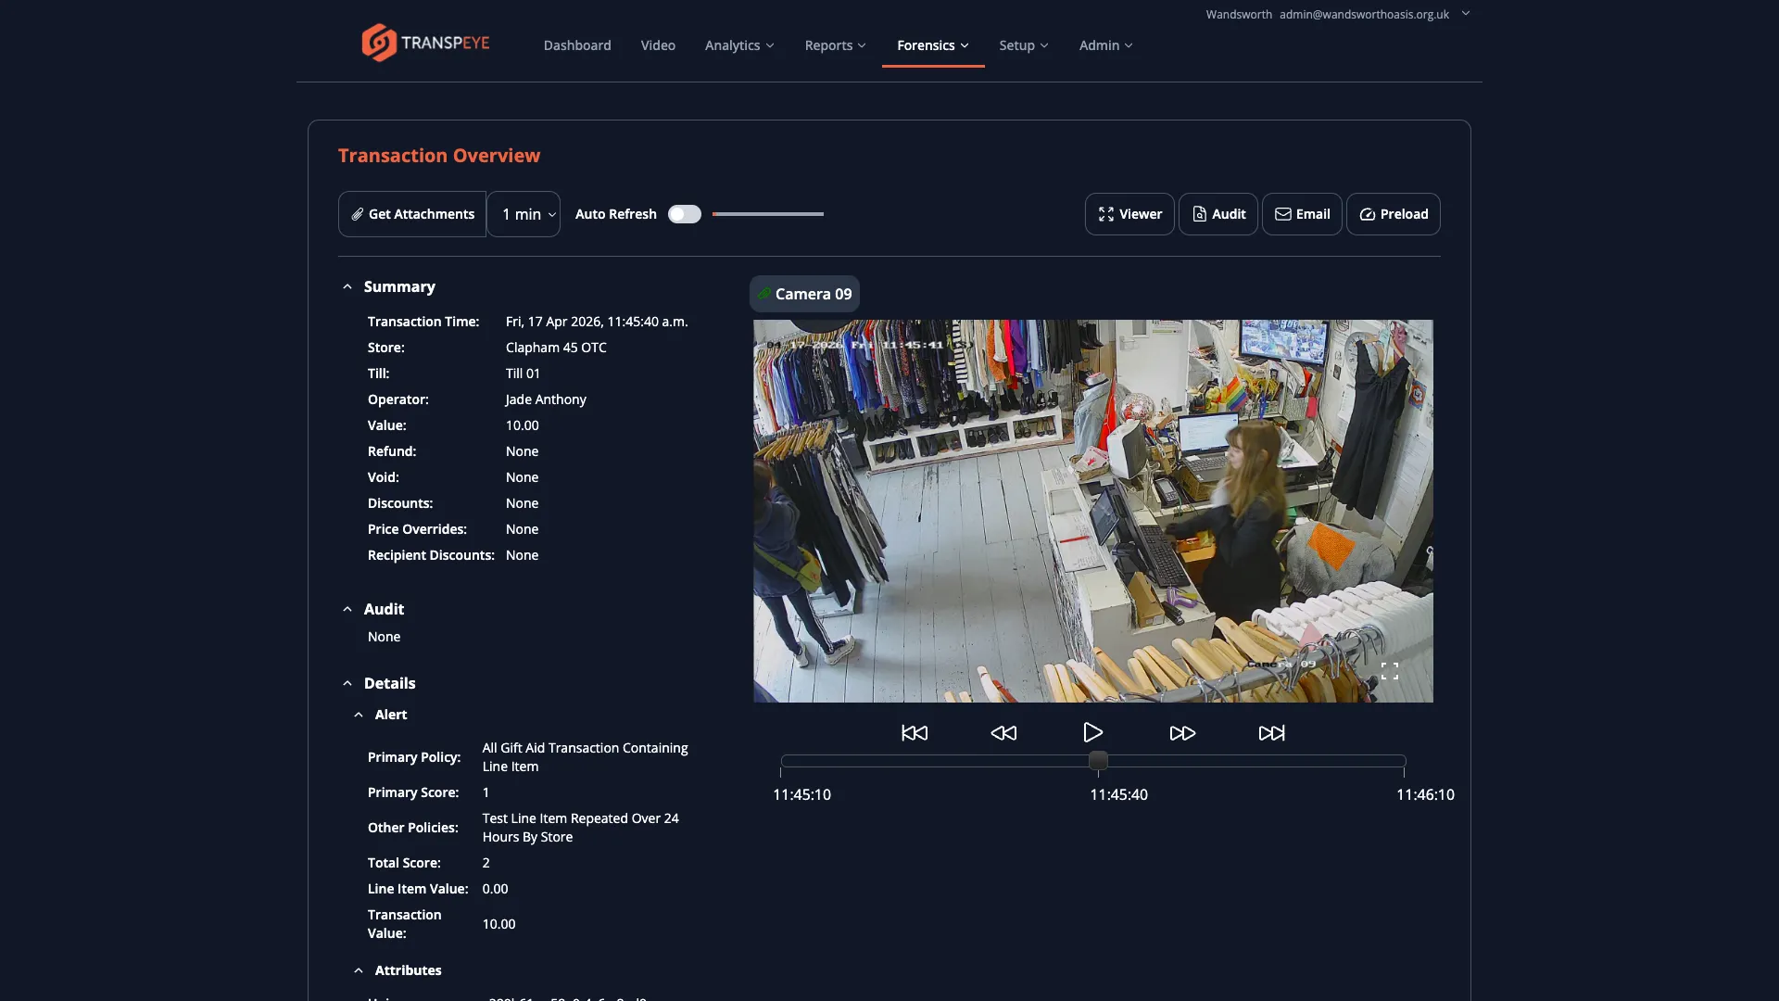The image size is (1779, 1001).
Task: Click the fullscreen icon inside the camera feed
Action: [1390, 670]
